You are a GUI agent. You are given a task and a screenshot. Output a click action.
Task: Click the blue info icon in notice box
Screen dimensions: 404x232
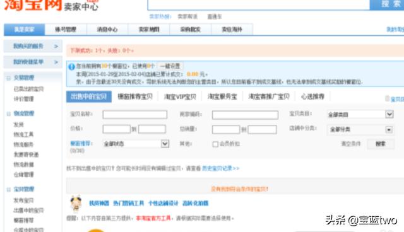(x=71, y=67)
